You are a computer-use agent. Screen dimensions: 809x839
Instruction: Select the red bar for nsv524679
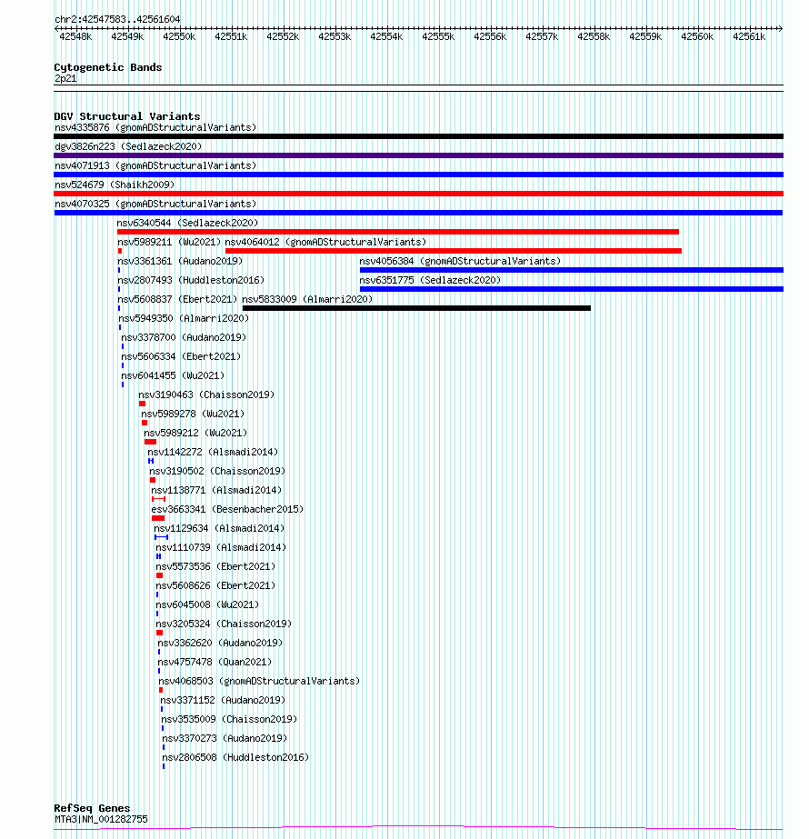tap(418, 194)
